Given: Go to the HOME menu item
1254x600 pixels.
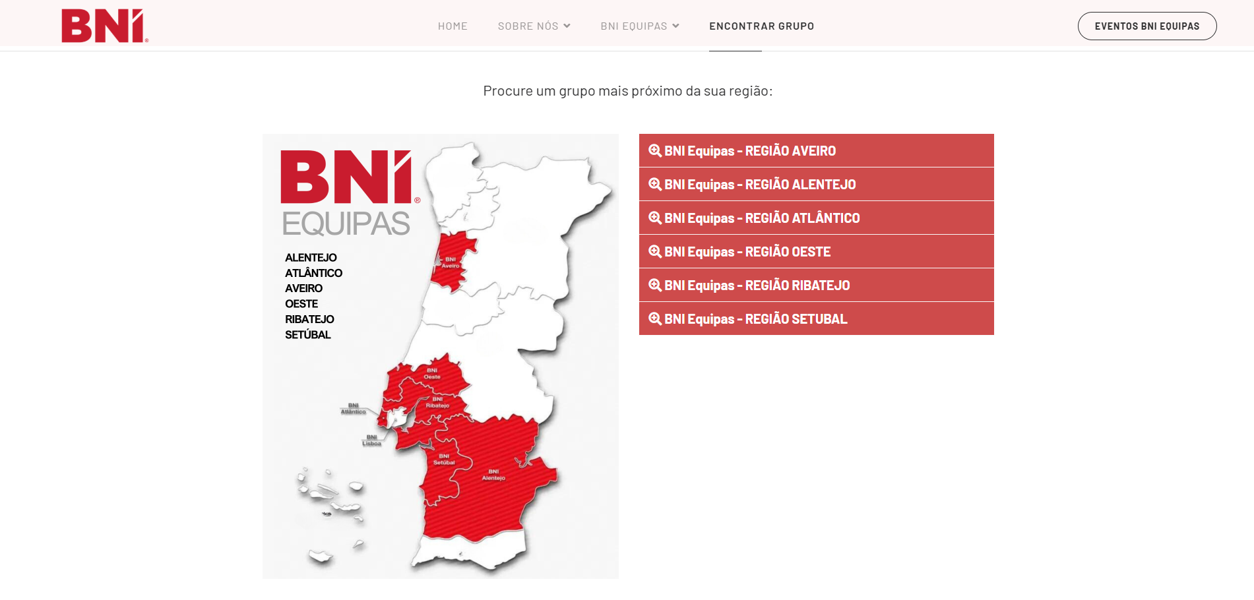Looking at the screenshot, I should click(453, 26).
